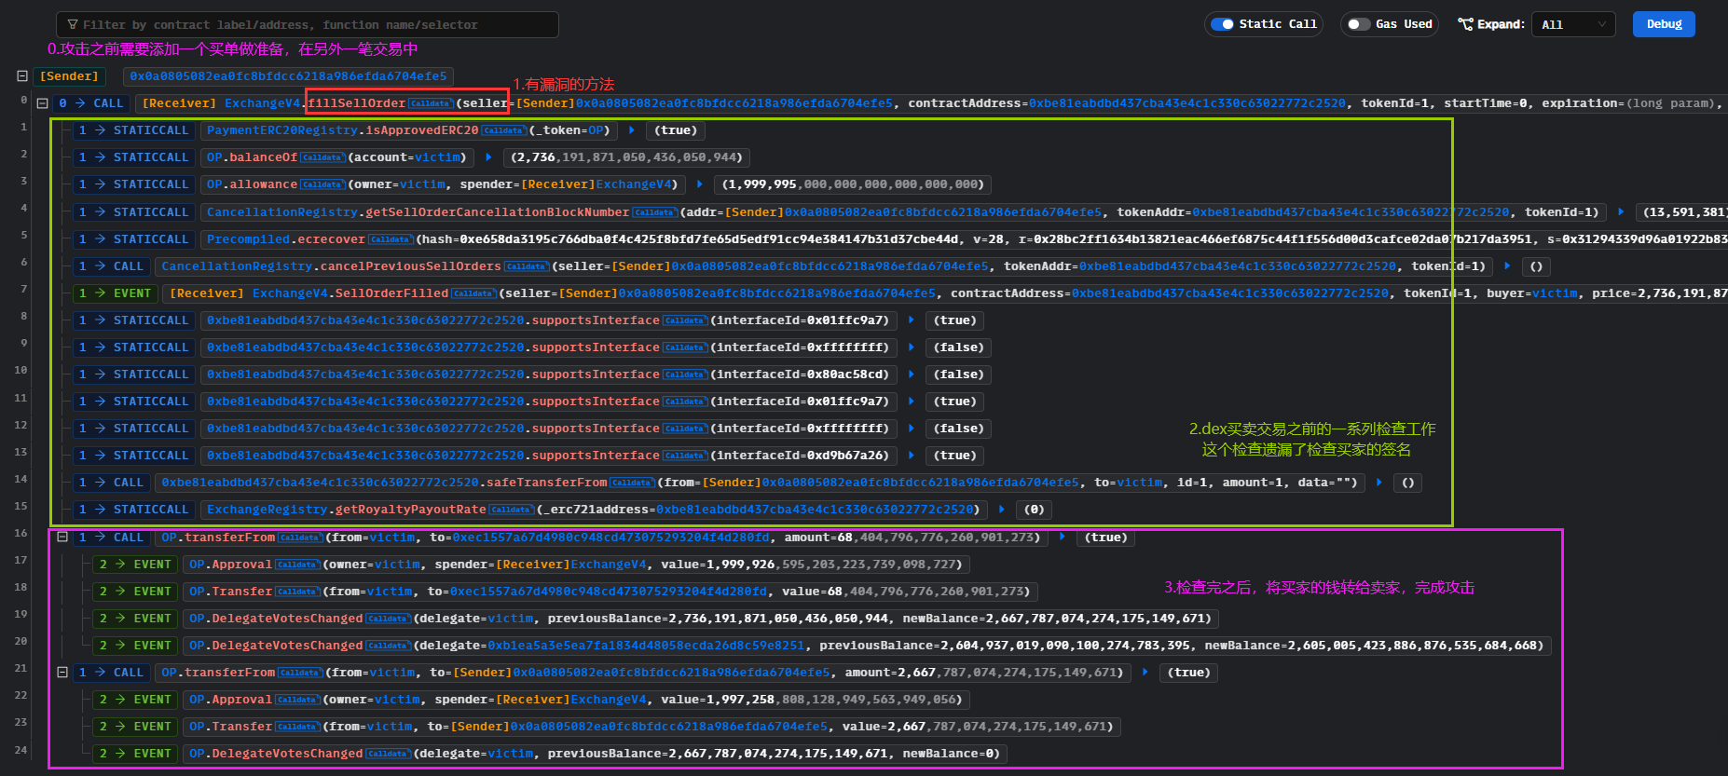Collapse transferFrom to 0xec1557a67d call node
The image size is (1728, 776).
[62, 538]
